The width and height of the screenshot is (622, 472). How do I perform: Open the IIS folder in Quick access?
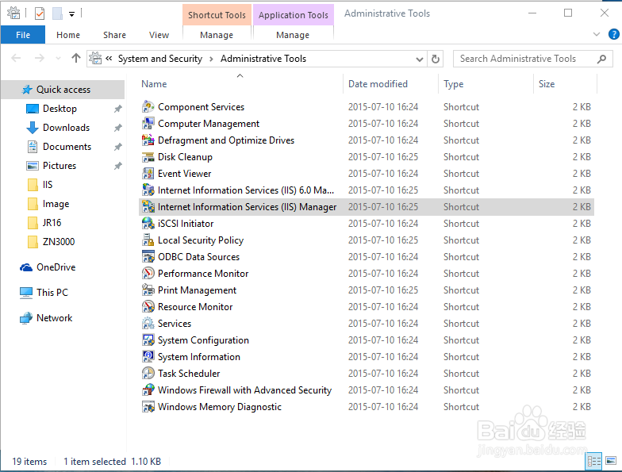[40, 185]
